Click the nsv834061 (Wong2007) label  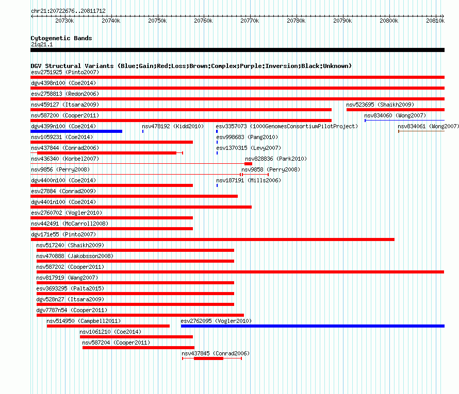pyautogui.click(x=428, y=126)
